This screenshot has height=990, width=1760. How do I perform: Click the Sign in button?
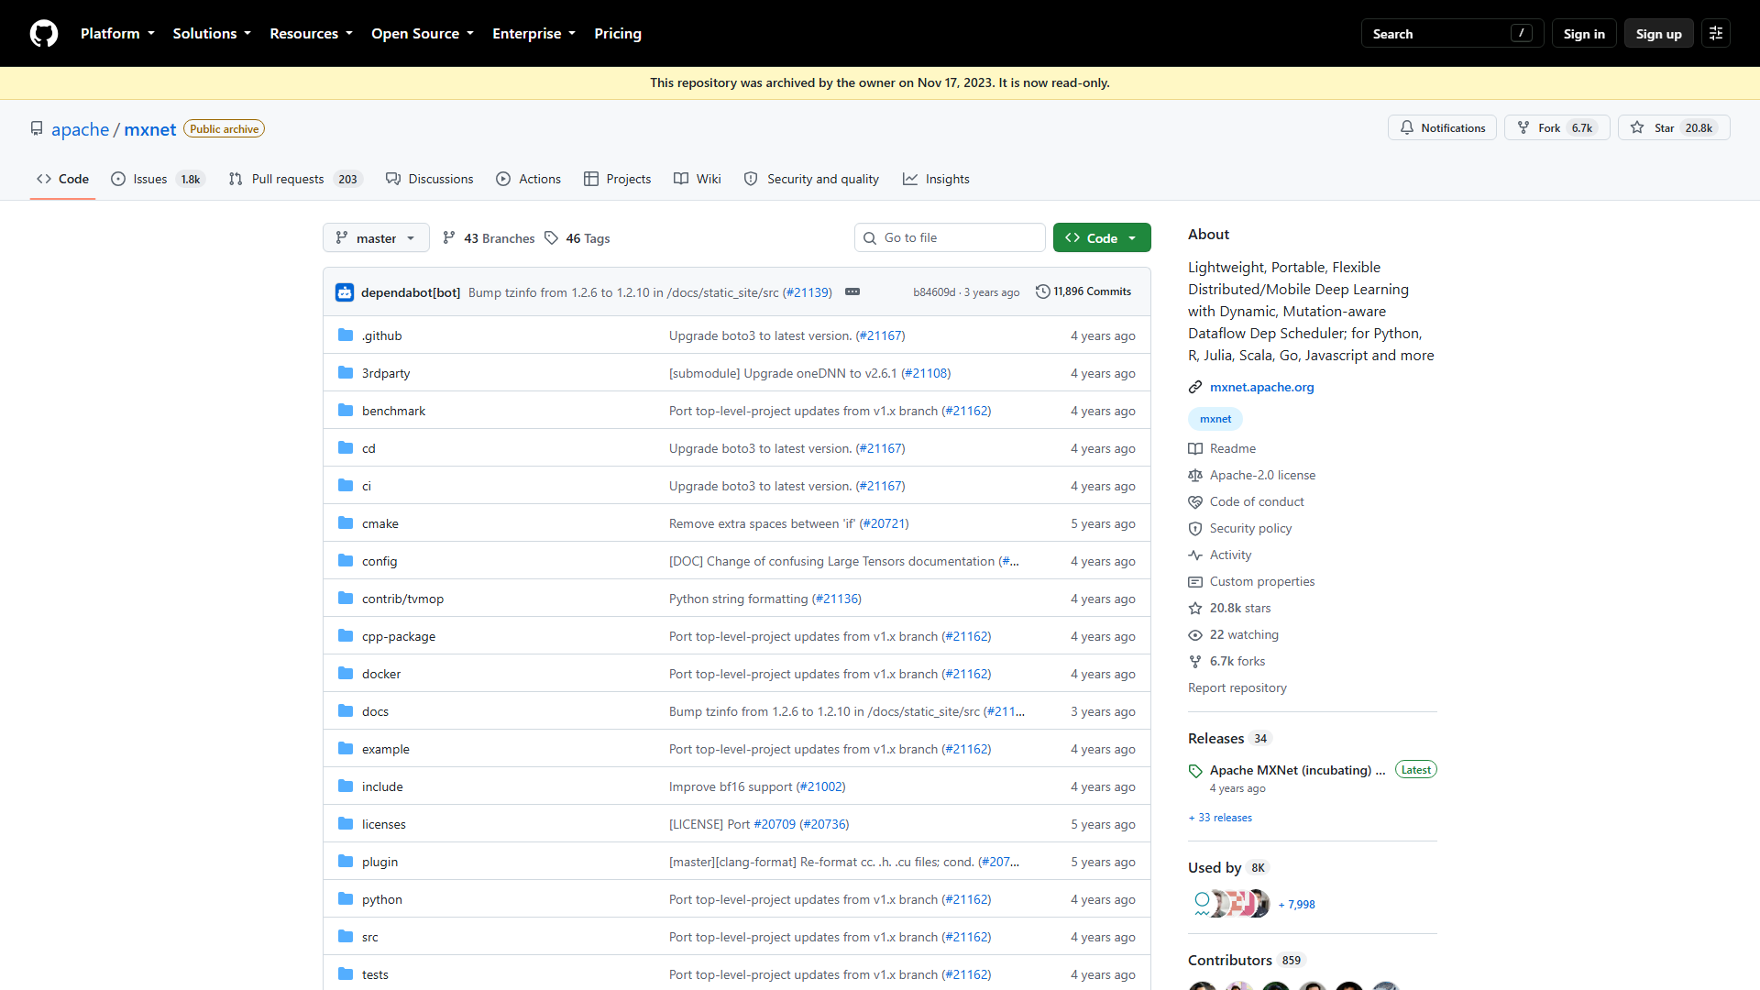pyautogui.click(x=1584, y=34)
